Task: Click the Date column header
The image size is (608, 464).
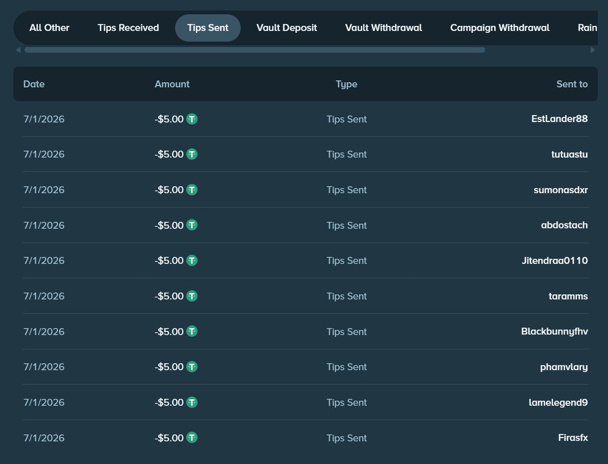Action: (x=34, y=84)
